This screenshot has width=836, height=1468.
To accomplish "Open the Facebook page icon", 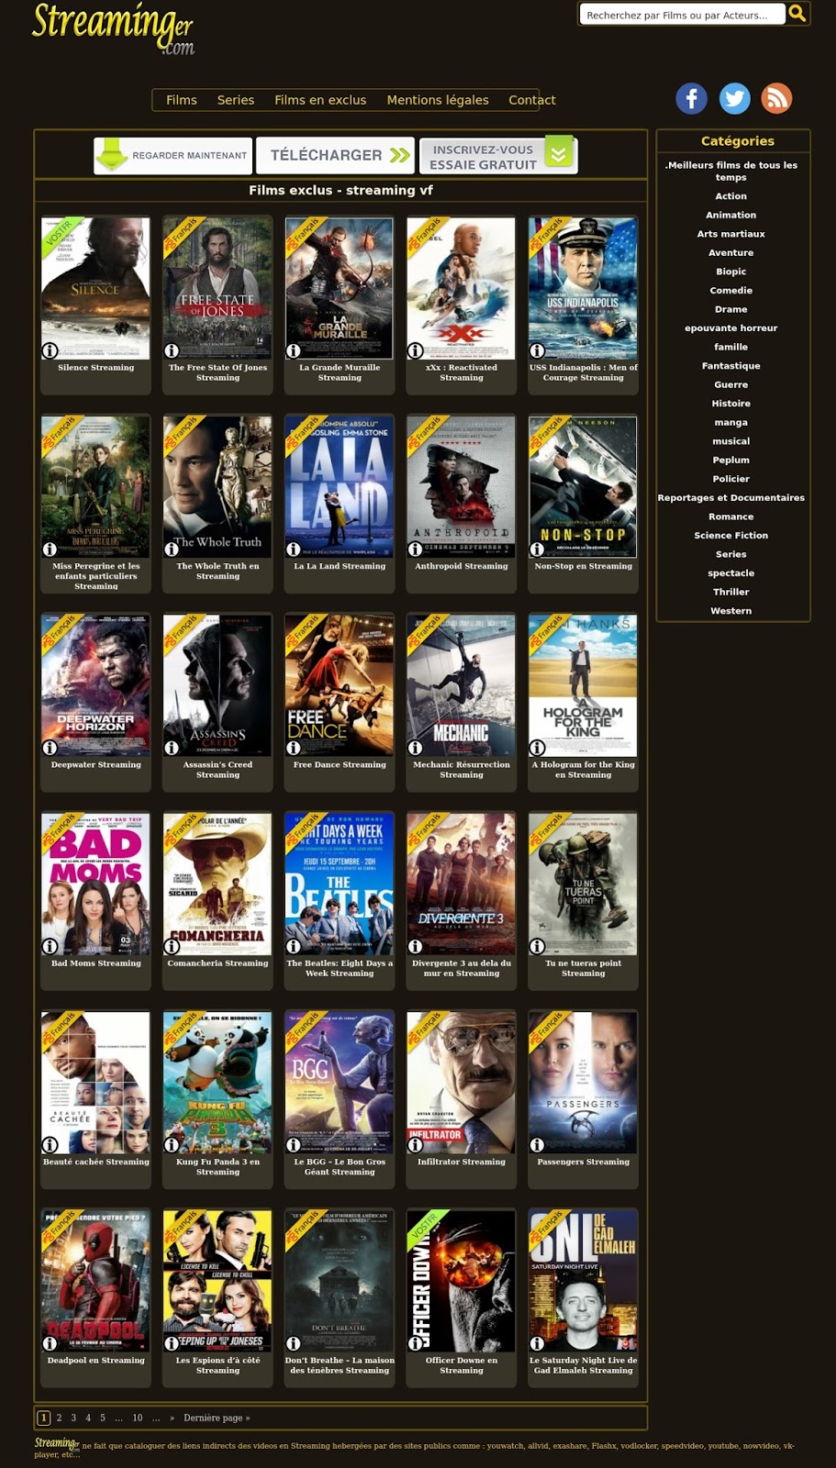I will click(692, 98).
